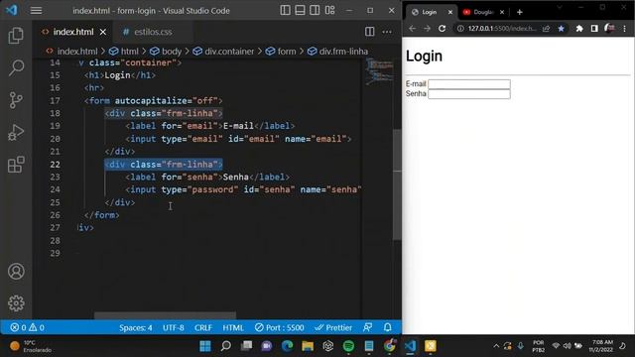
Task: Focus the E-mail input field in the browser
Action: point(469,83)
